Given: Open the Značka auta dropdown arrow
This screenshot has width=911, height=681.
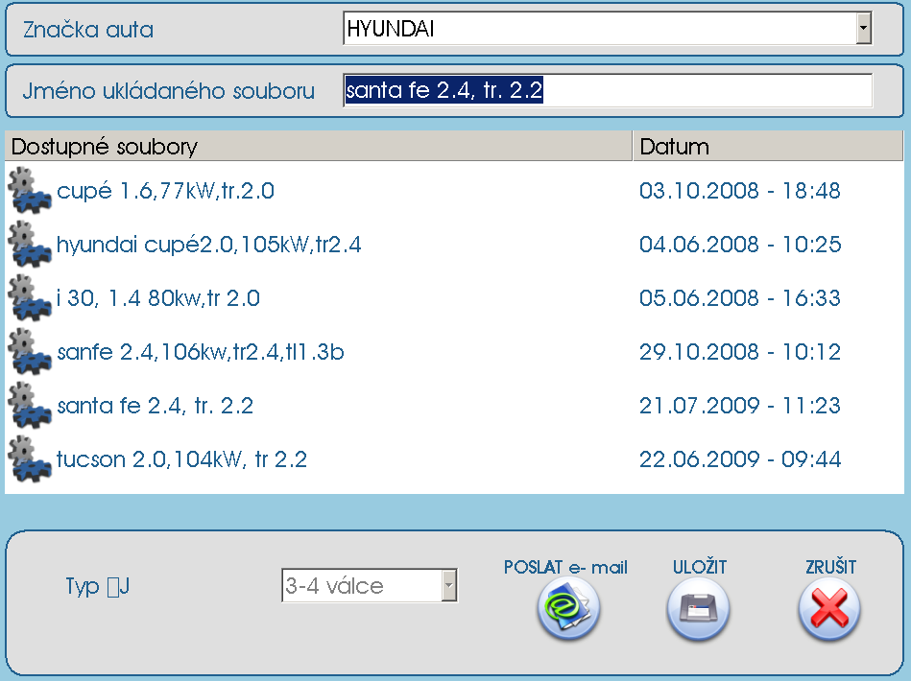Looking at the screenshot, I should point(863,29).
